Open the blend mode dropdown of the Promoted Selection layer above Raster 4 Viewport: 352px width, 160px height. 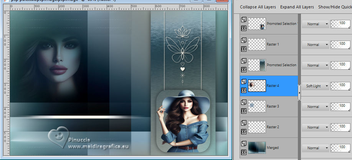[315, 65]
